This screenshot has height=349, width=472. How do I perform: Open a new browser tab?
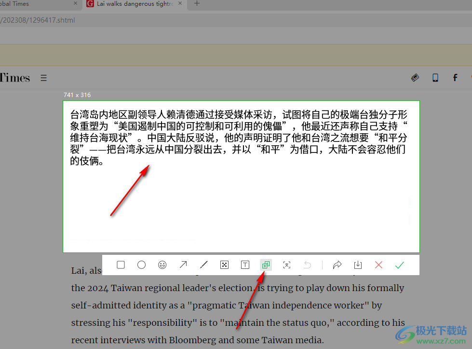pyautogui.click(x=196, y=4)
